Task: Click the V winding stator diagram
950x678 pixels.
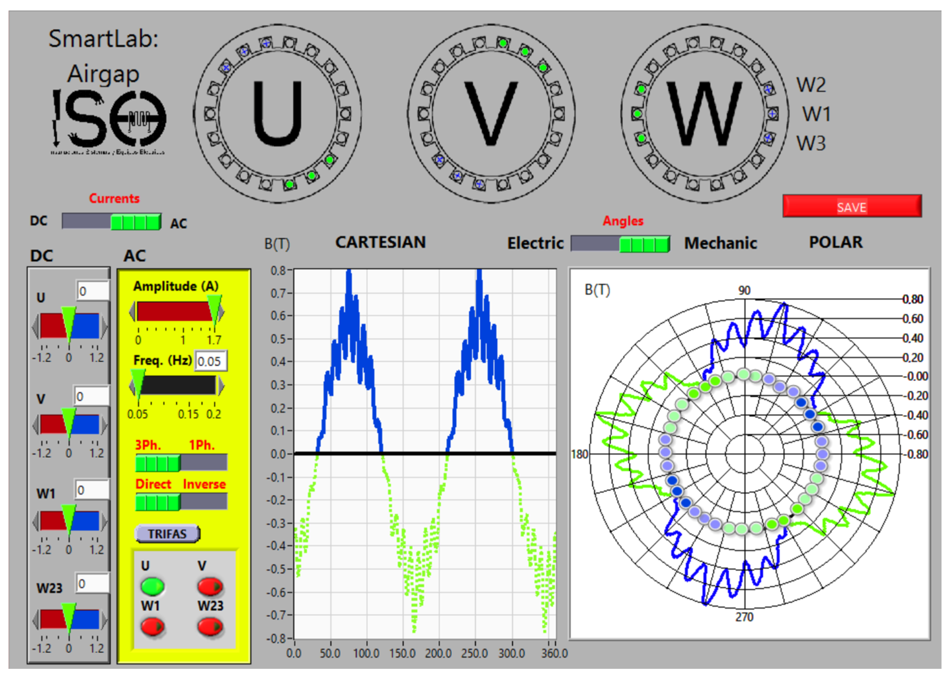Action: click(x=491, y=113)
